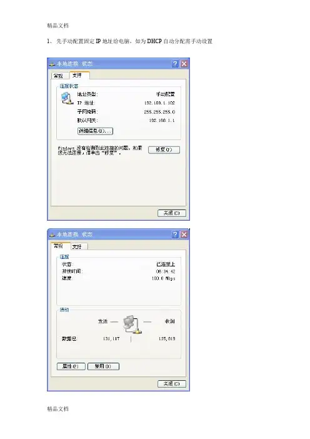Screen dimensions: 310x439
Task: Switch to 支持 tab in lower dialog
Action: [79, 246]
